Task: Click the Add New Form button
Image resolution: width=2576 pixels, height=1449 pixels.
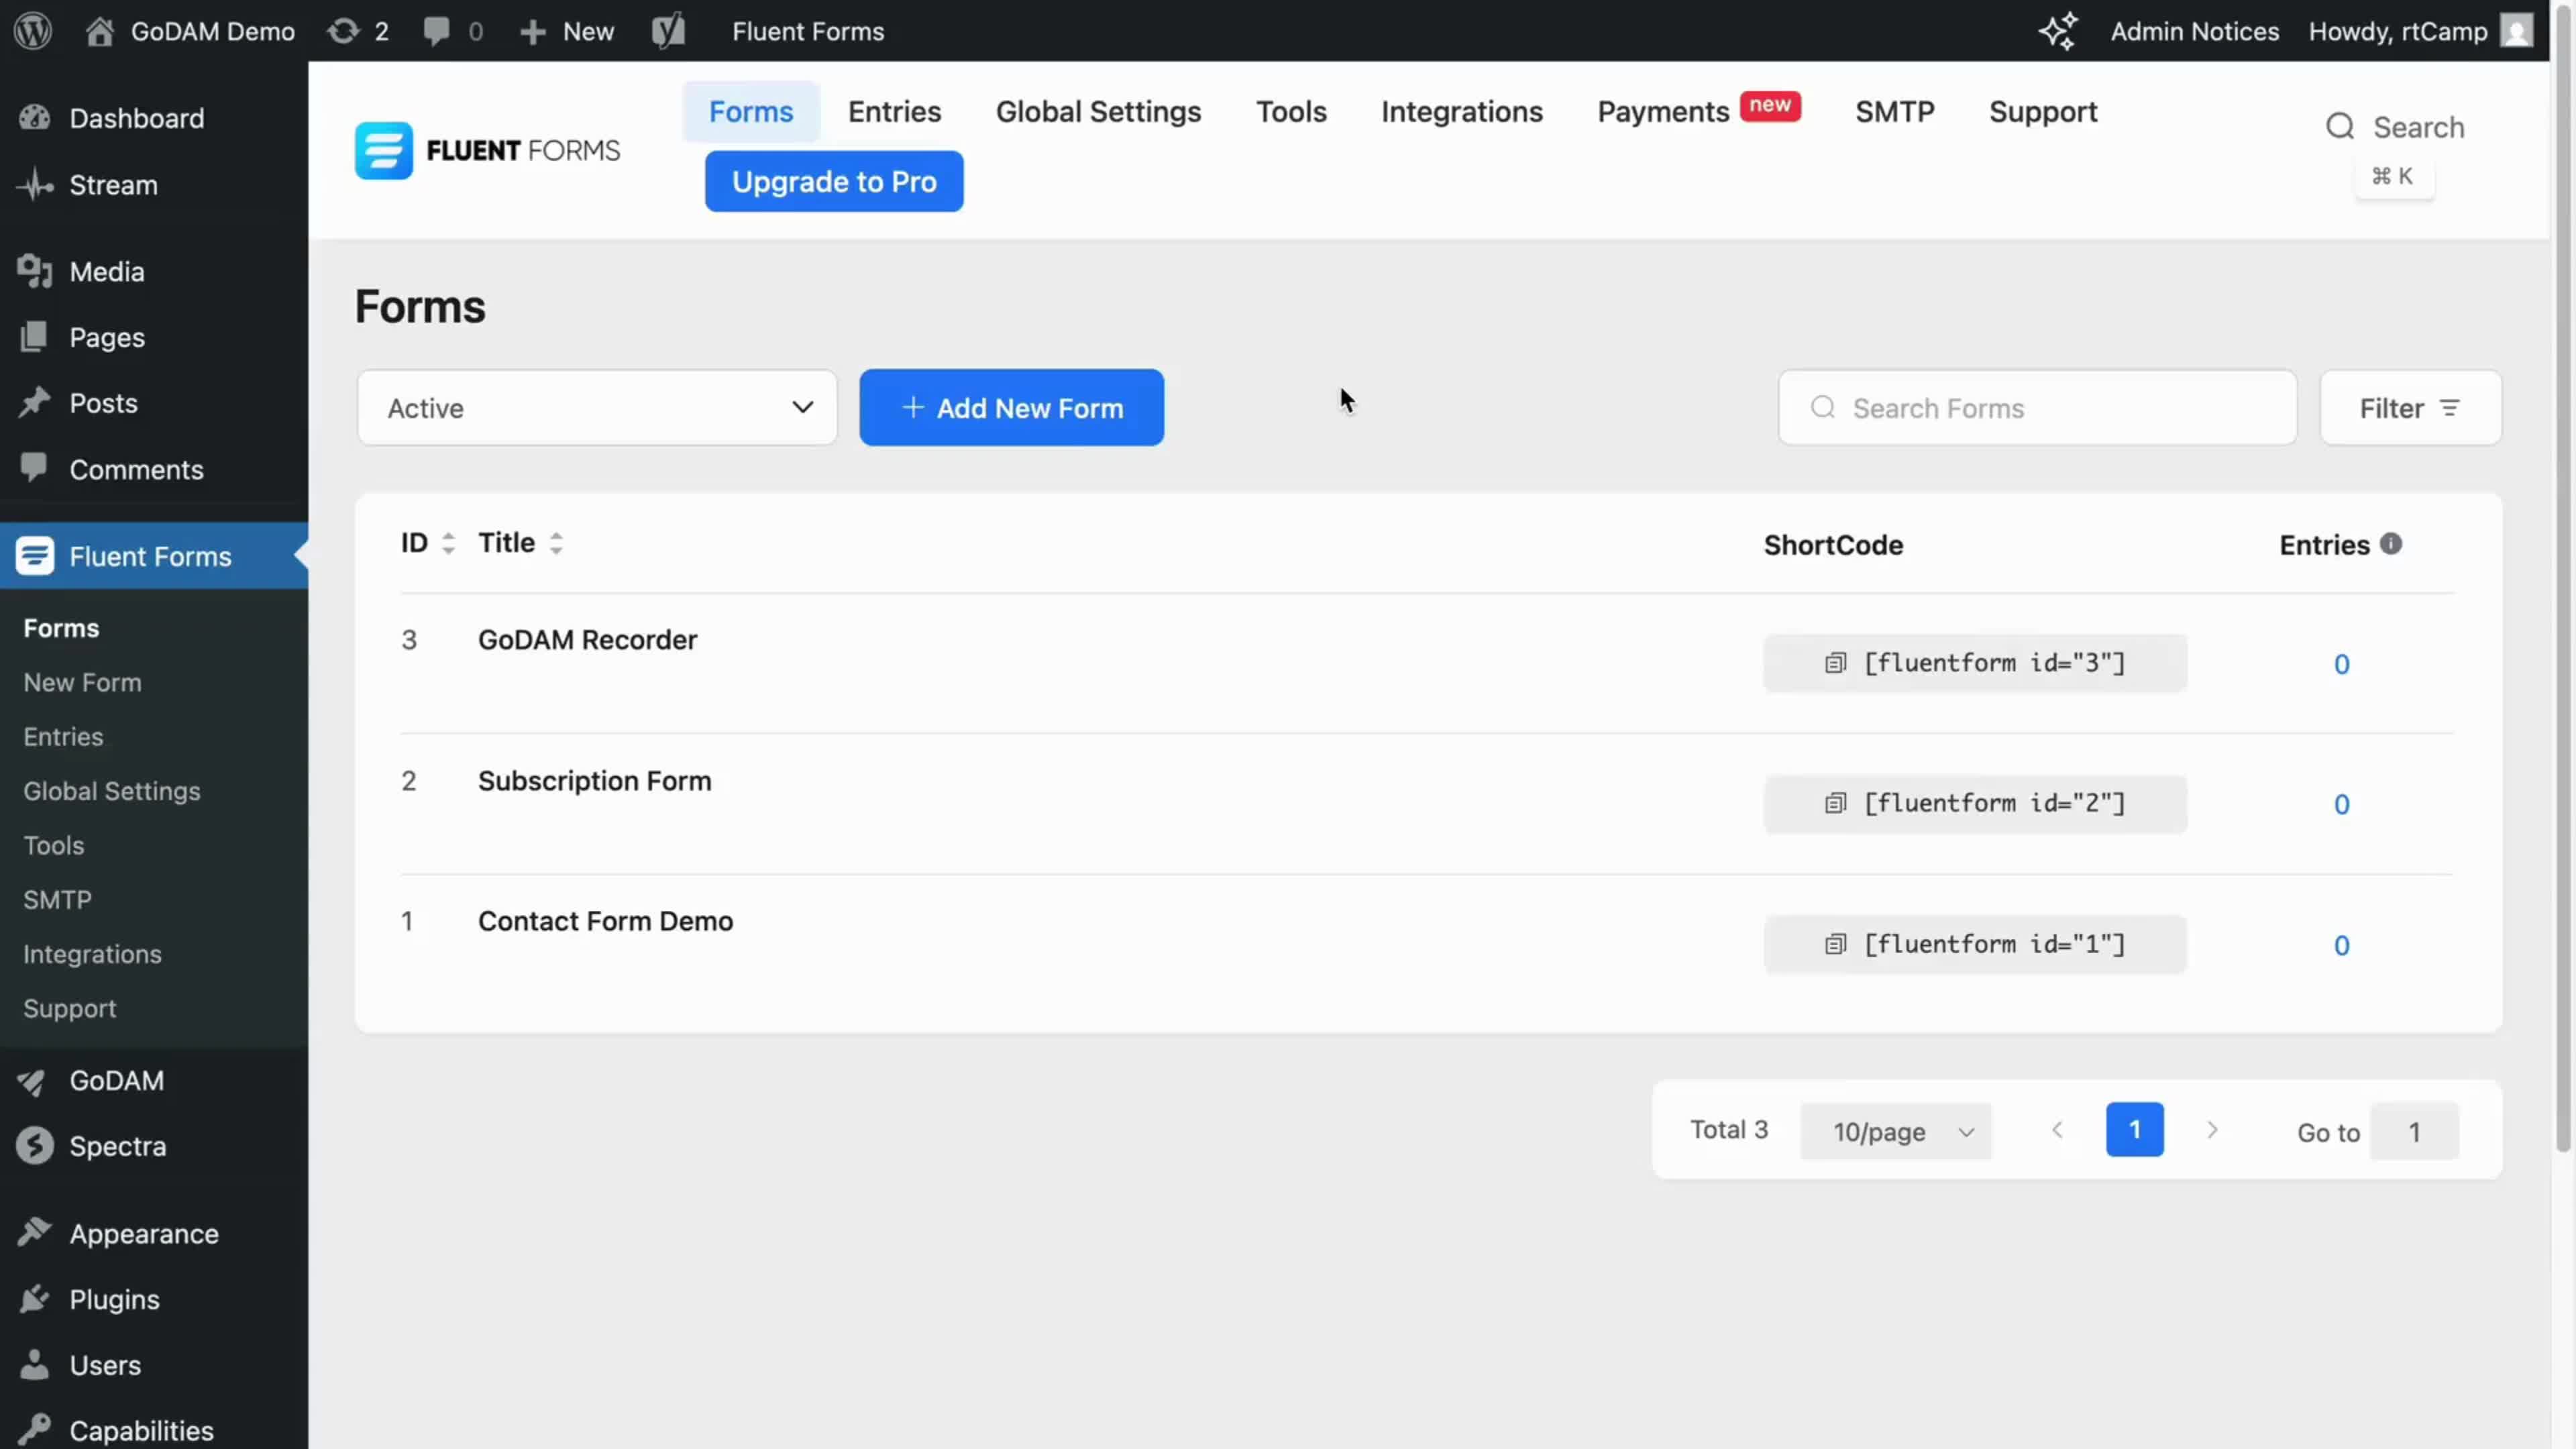Action: [1011, 408]
